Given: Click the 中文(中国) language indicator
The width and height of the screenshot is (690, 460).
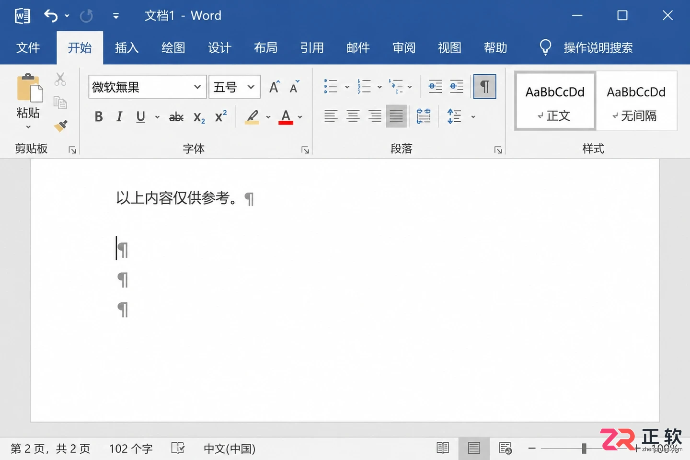Looking at the screenshot, I should click(x=230, y=449).
